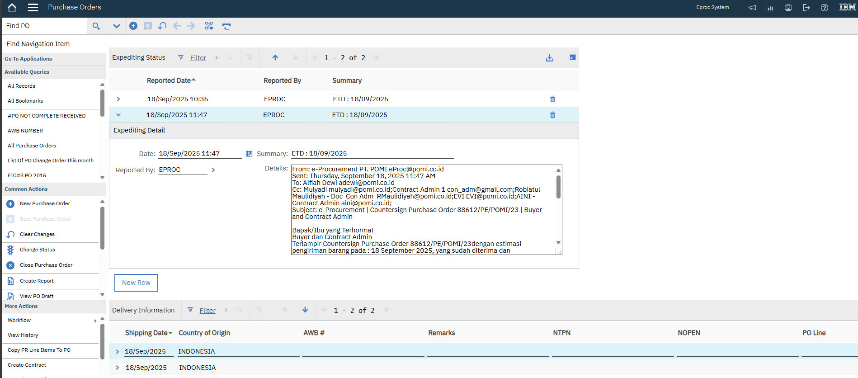Download the Expediting Status table
The width and height of the screenshot is (858, 378).
[x=550, y=58]
